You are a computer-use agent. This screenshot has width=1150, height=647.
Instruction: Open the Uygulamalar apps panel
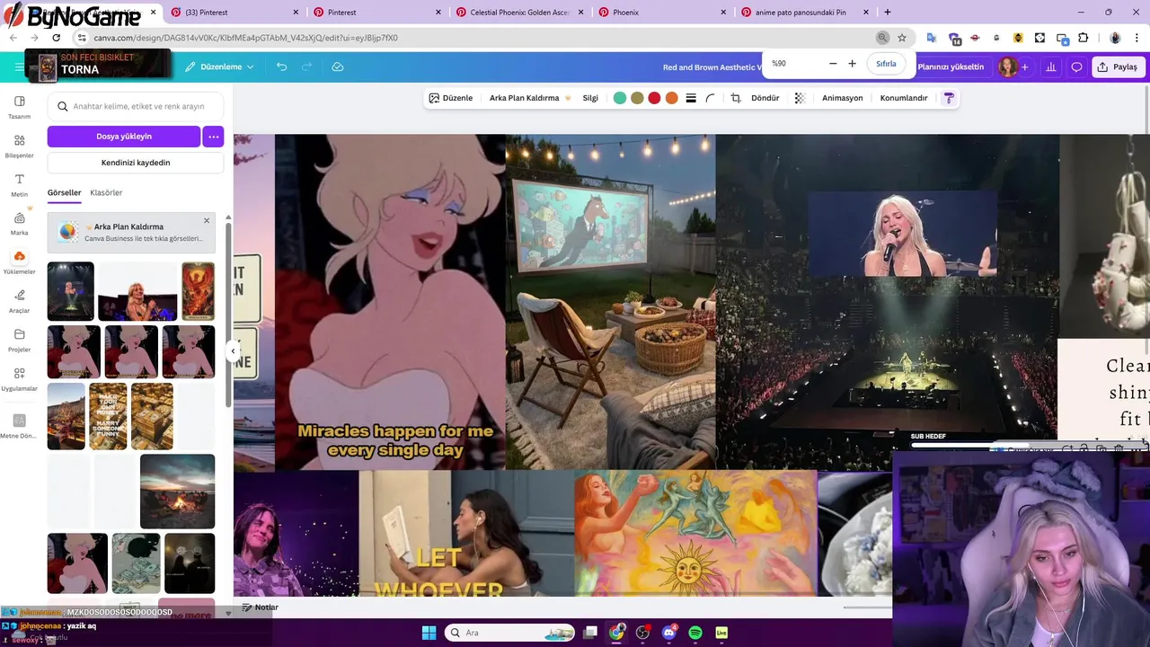point(19,378)
